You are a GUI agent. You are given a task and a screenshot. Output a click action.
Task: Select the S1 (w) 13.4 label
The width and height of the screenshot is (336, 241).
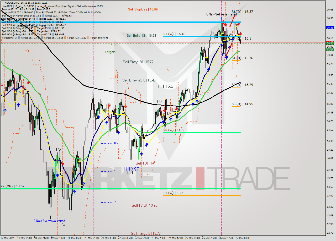173,193
